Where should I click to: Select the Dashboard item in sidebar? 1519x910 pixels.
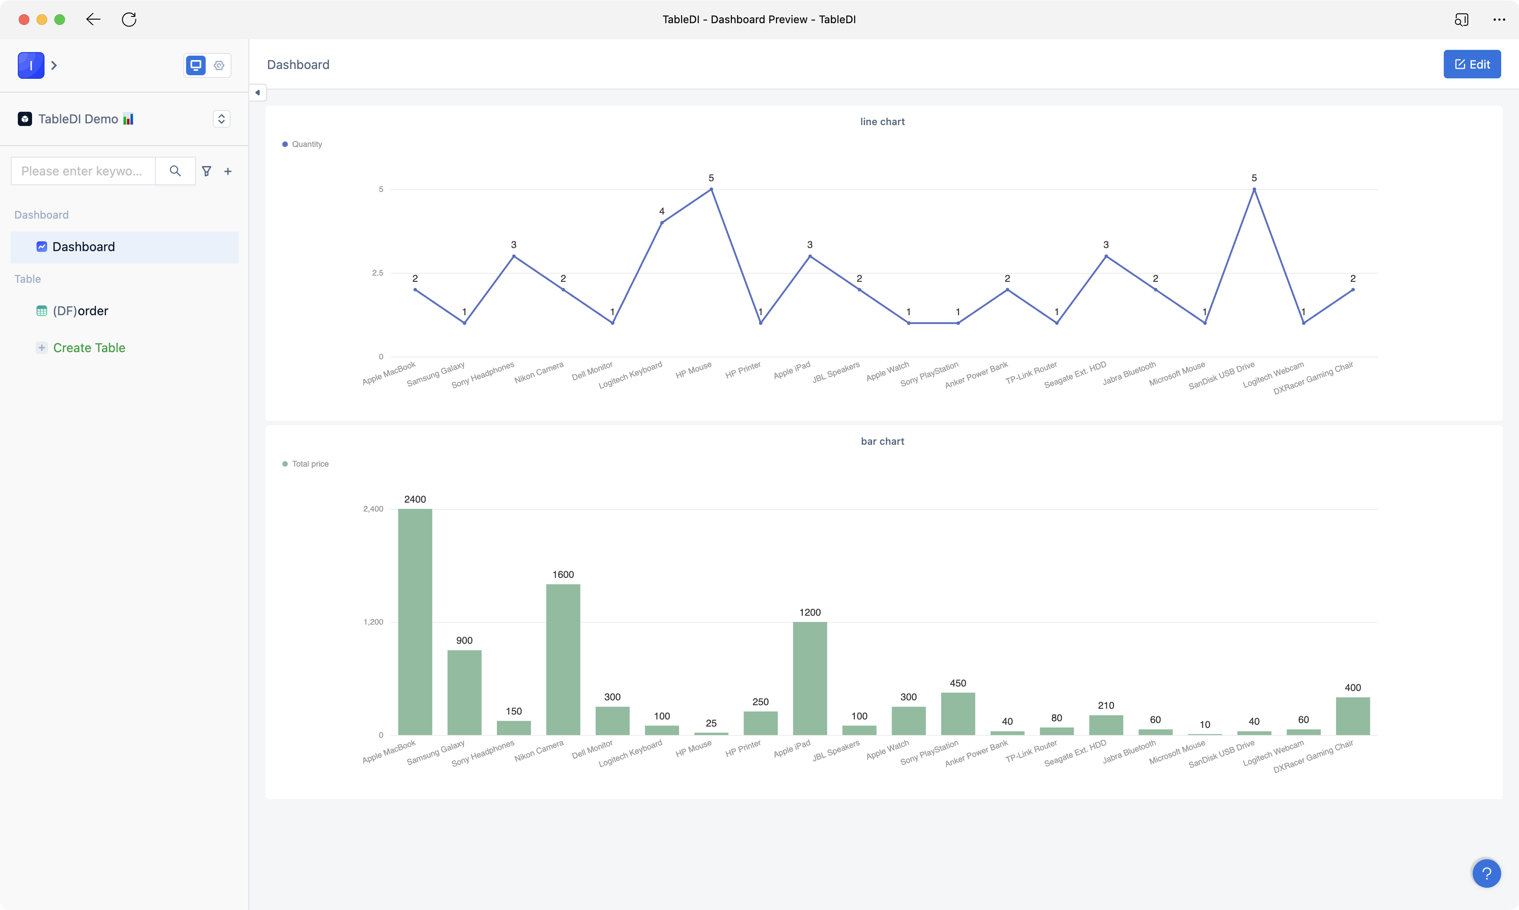(x=125, y=247)
